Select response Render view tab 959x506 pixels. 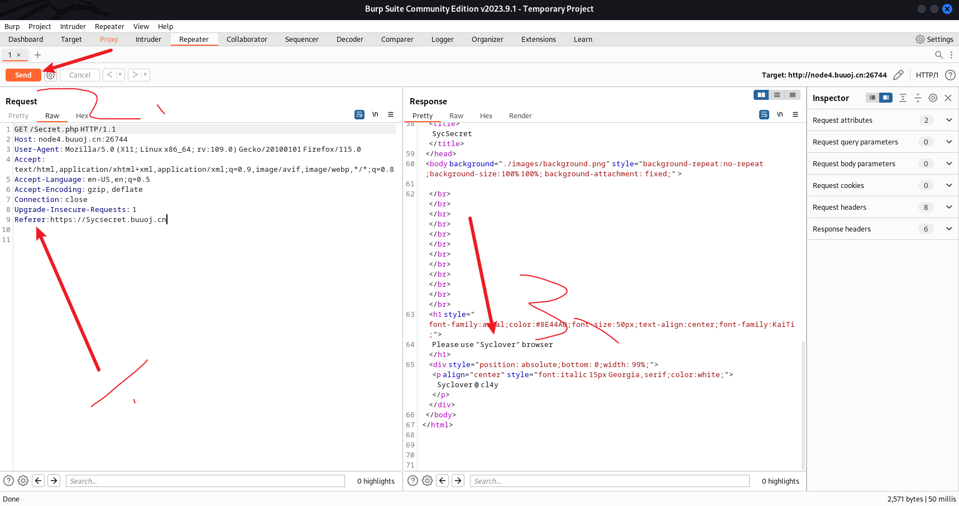click(520, 115)
